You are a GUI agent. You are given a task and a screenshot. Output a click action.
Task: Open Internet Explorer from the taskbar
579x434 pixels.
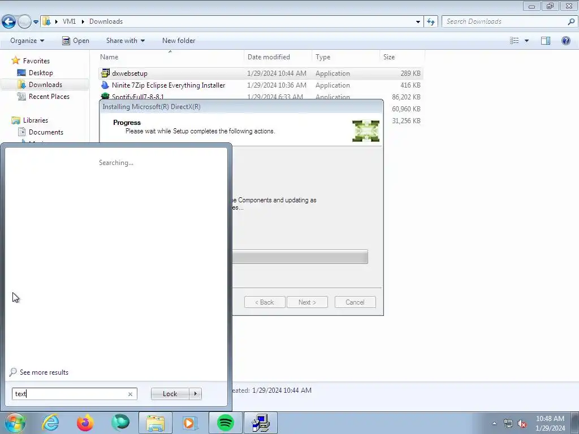pyautogui.click(x=50, y=423)
